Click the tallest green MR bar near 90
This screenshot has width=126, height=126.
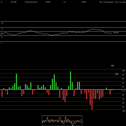pos(70,80)
